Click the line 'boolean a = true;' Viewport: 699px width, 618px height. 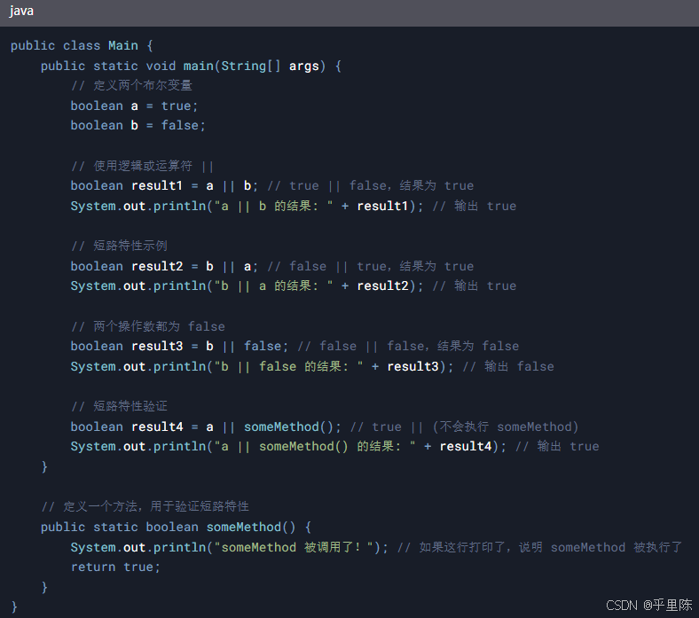click(x=134, y=106)
